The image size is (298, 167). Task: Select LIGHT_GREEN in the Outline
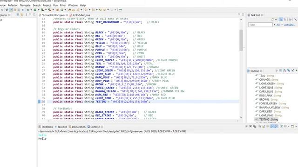(x=270, y=83)
